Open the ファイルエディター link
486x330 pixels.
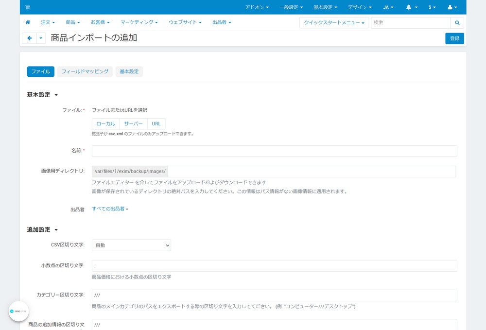pos(113,183)
